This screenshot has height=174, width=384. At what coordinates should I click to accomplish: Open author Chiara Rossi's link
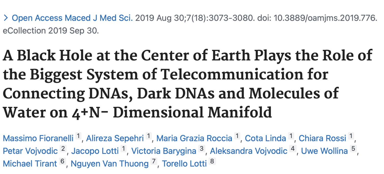322,138
